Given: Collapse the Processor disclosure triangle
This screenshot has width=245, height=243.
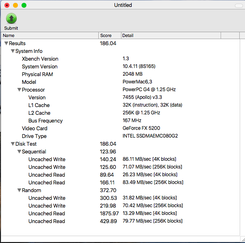Looking at the screenshot, I should 19,90.
